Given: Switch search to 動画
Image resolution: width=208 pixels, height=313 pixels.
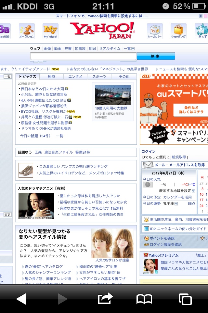Looking at the screenshot, I should click(58, 49).
